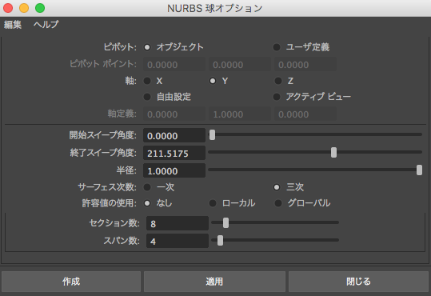This screenshot has width=431, height=296.
Task: Click third 軸定義 field
Action: coord(305,114)
